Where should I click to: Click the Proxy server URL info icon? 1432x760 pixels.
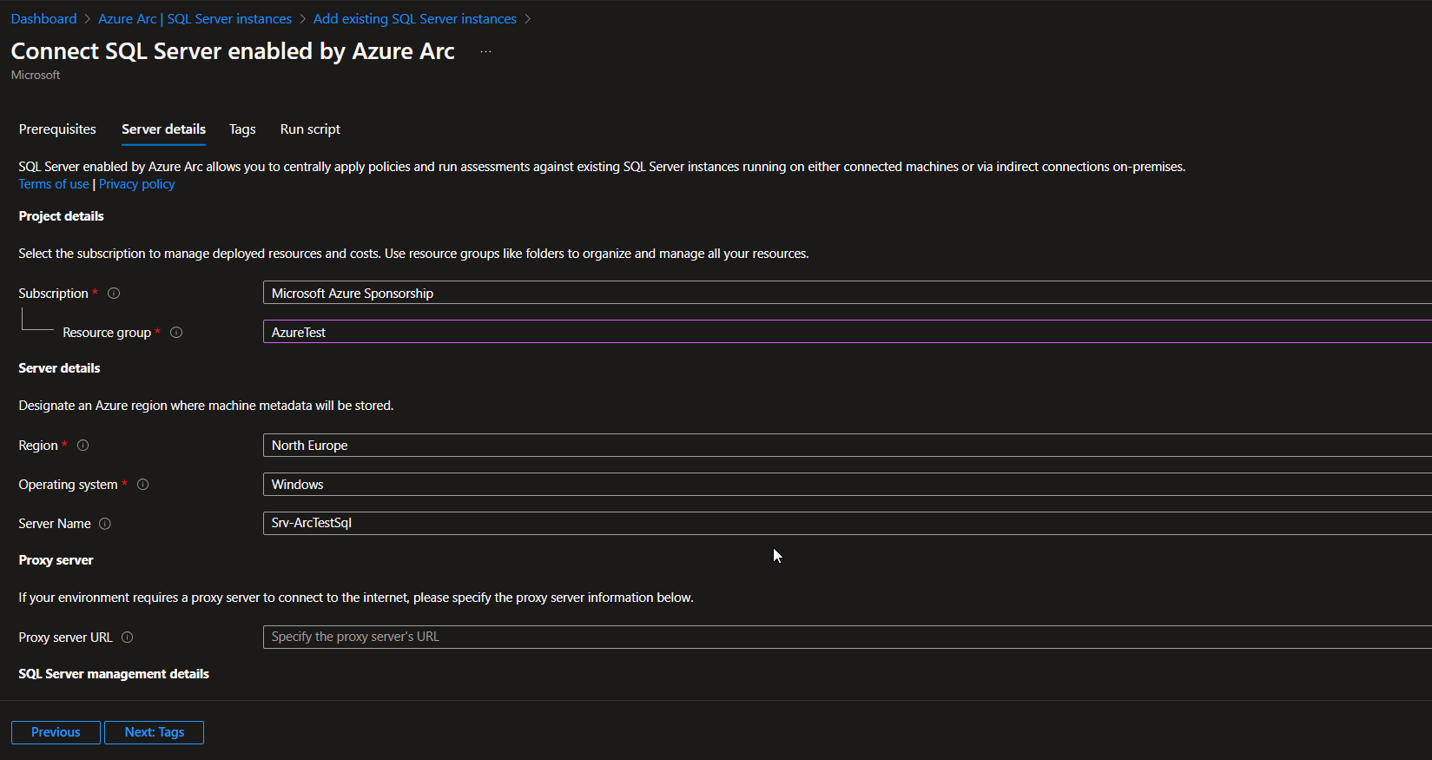point(128,638)
